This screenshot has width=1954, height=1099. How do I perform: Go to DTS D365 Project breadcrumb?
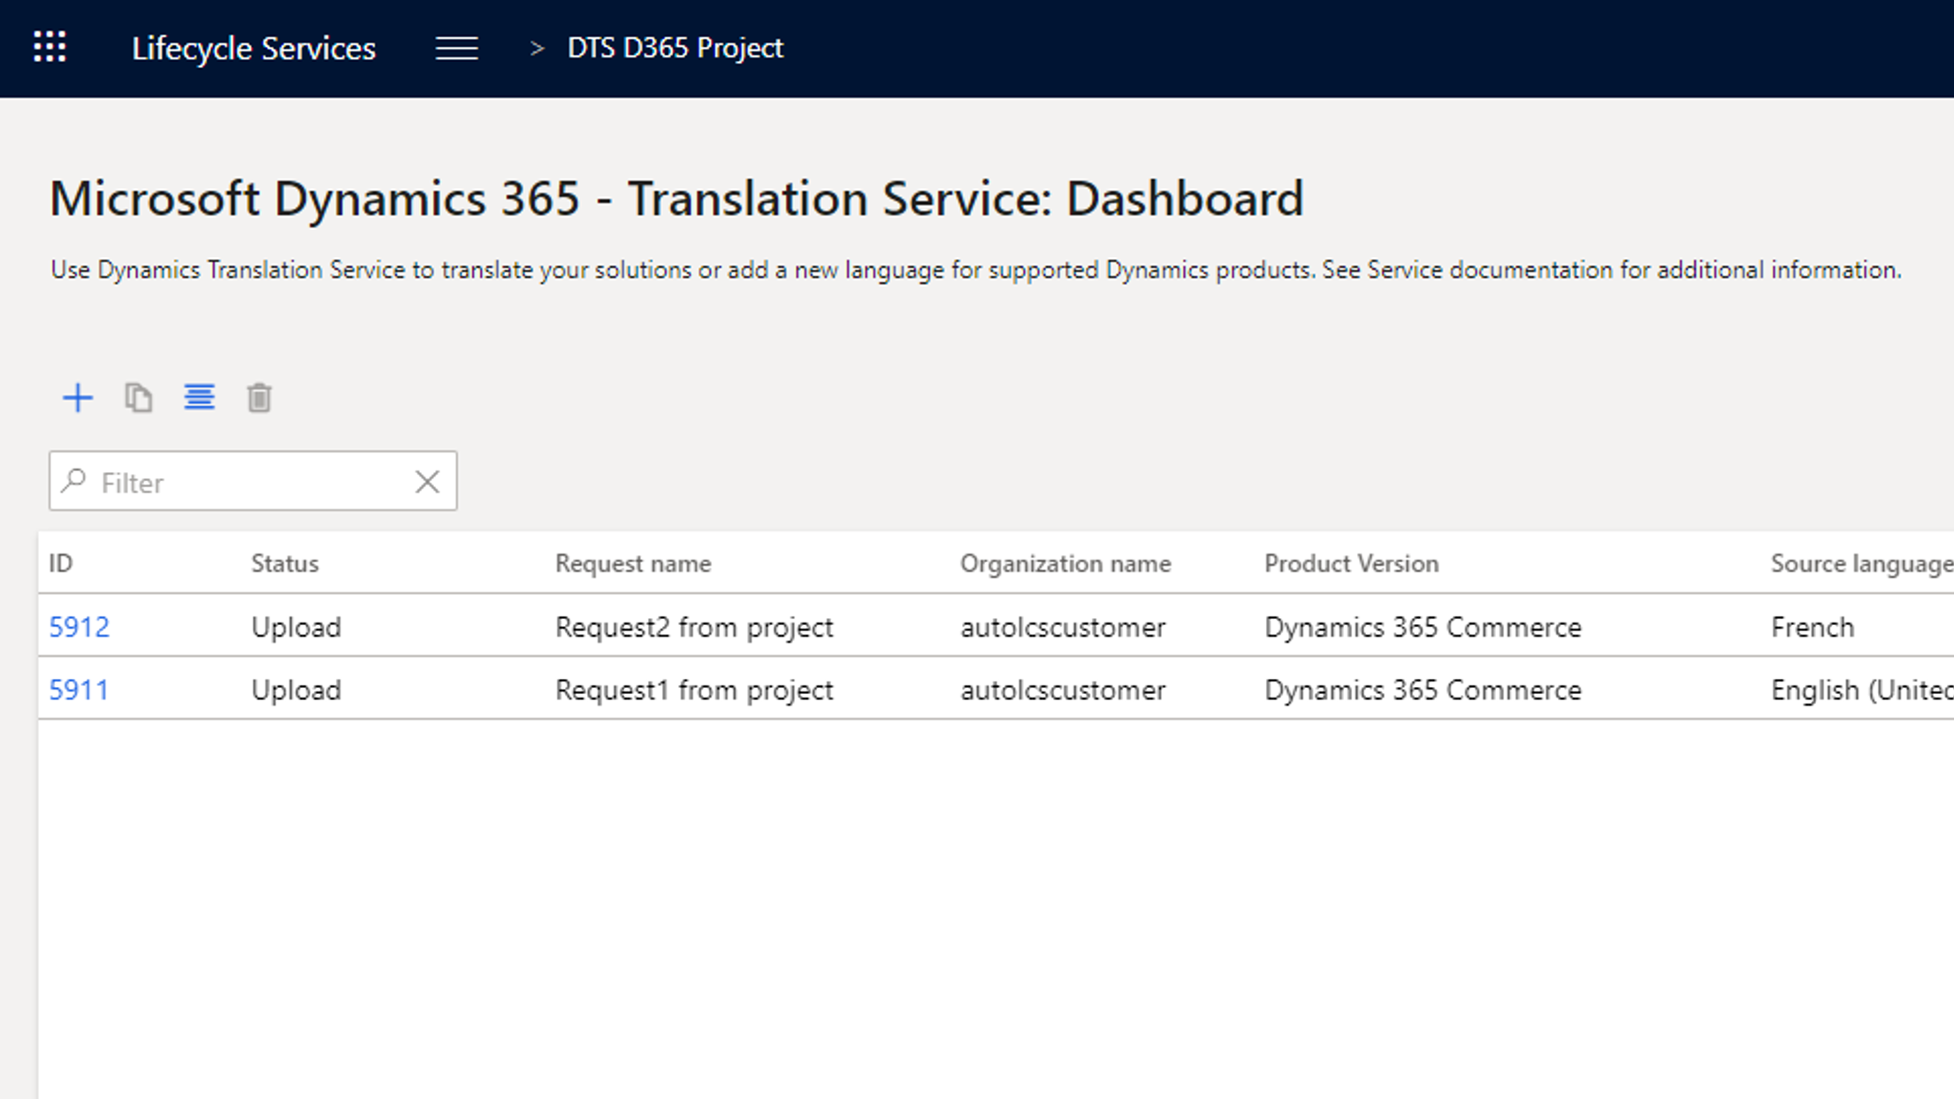(x=675, y=48)
